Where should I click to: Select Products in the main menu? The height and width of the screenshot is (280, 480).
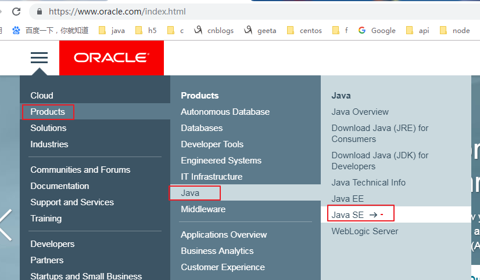point(48,112)
